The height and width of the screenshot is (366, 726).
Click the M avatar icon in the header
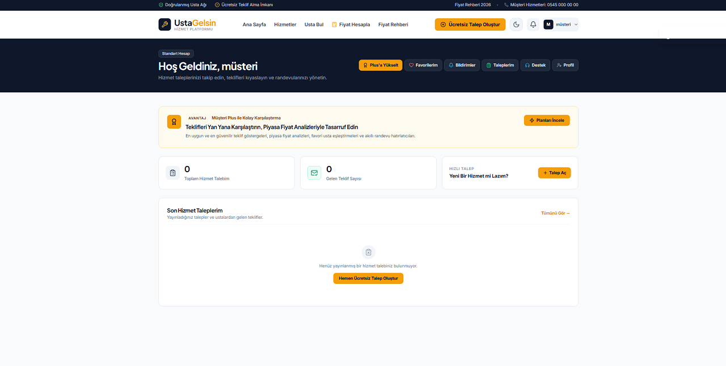tap(548, 24)
